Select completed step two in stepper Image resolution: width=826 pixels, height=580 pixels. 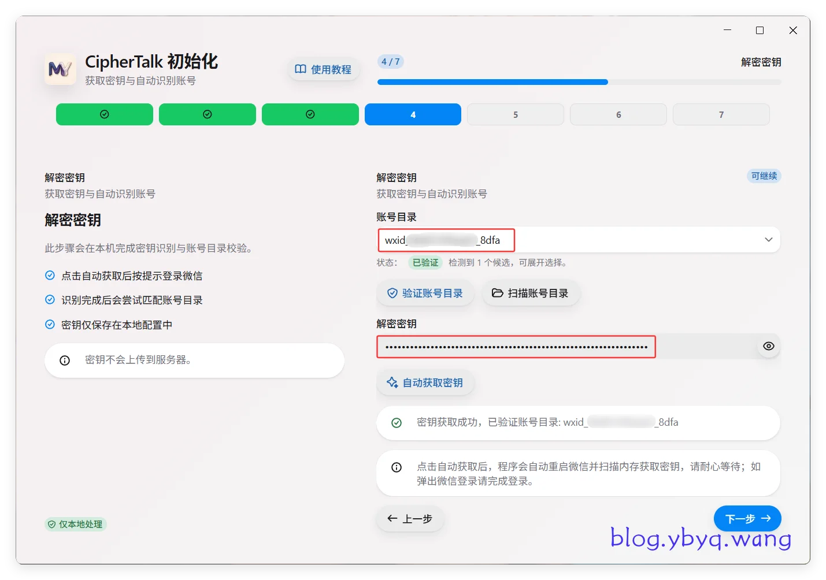208,114
